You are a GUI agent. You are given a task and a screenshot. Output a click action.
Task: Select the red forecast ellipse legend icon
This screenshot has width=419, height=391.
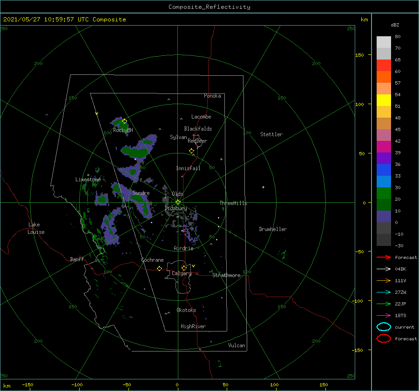click(x=384, y=338)
